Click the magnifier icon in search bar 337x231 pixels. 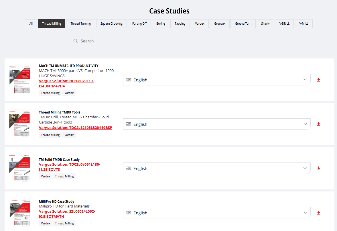tap(76, 41)
